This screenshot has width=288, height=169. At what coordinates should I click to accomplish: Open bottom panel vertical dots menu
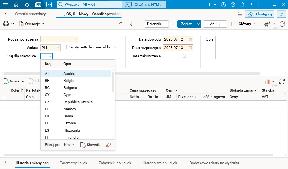(5, 163)
